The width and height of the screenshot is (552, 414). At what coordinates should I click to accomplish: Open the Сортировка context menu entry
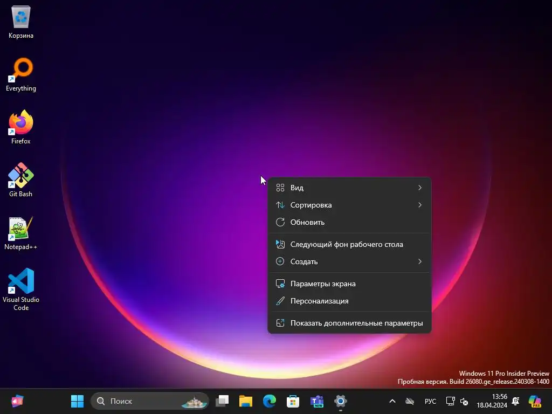click(349, 205)
